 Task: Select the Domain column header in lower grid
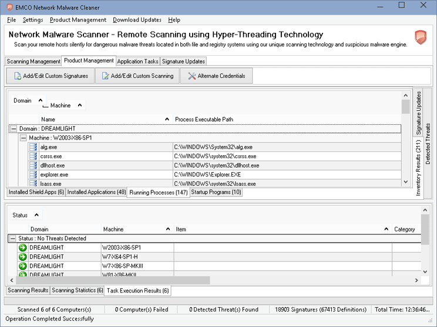point(65,229)
